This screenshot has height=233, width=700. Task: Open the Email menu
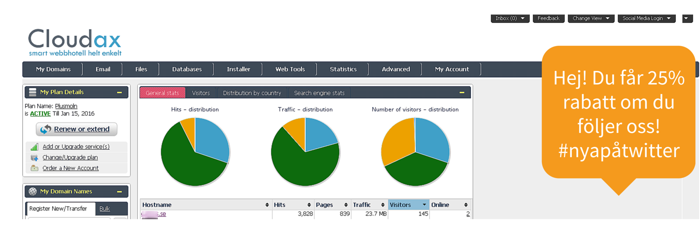tap(103, 69)
